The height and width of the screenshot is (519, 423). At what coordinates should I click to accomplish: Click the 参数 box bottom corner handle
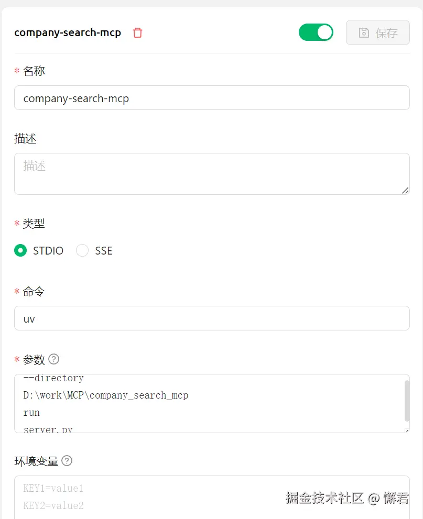coord(407,430)
